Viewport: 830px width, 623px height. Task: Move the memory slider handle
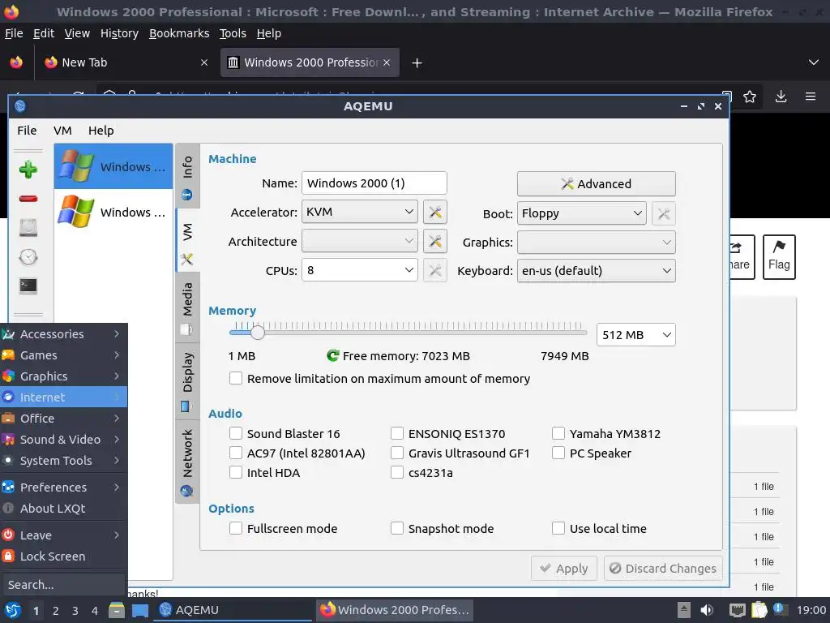[x=258, y=333]
